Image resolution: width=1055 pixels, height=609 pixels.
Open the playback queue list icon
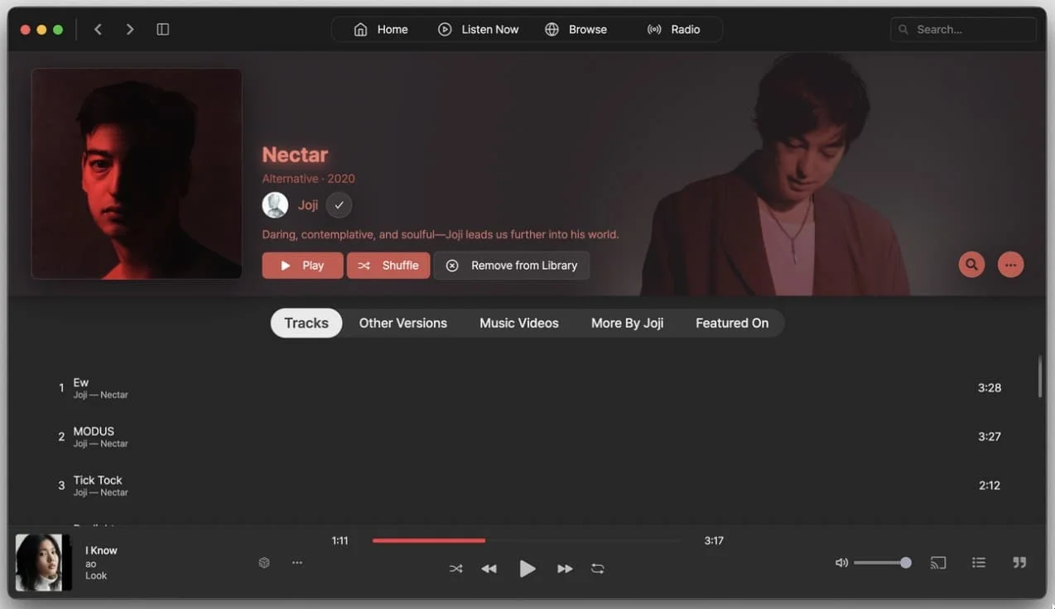[x=978, y=563]
